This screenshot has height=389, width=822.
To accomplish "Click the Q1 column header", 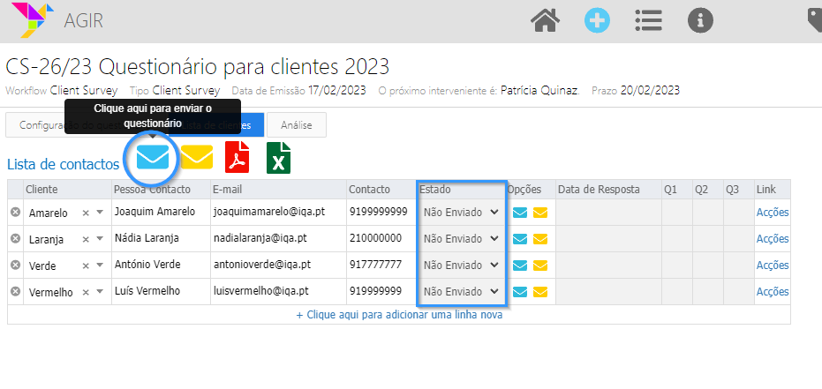I will point(677,189).
